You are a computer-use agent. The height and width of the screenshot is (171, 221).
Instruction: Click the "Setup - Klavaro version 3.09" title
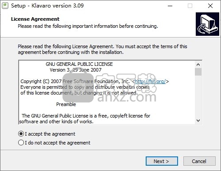(x=47, y=6)
